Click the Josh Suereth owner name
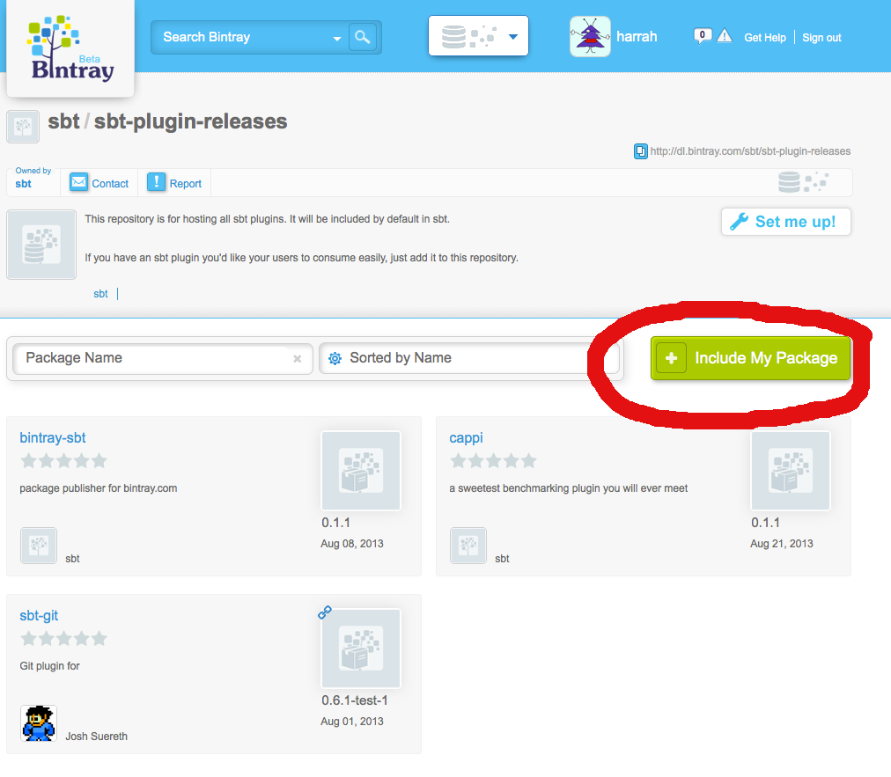This screenshot has height=777, width=891. (x=96, y=737)
